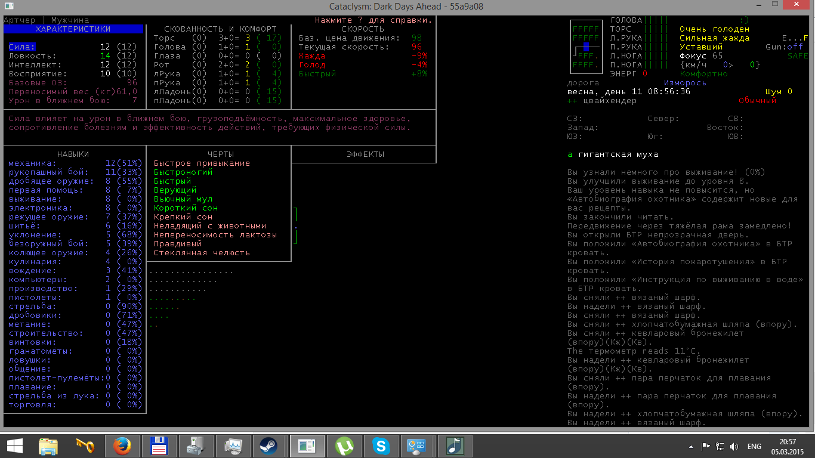Click the Непереносимость лактозы trait
Screen dimensions: 815x458
[215, 234]
